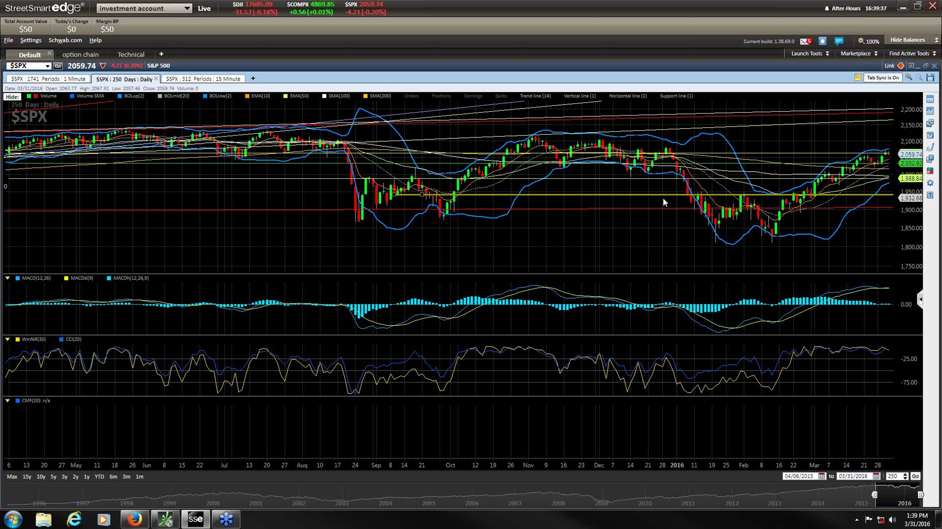Viewport: 942px width, 529px height.
Task: Toggle the Tab Sync button
Action: tap(883, 78)
